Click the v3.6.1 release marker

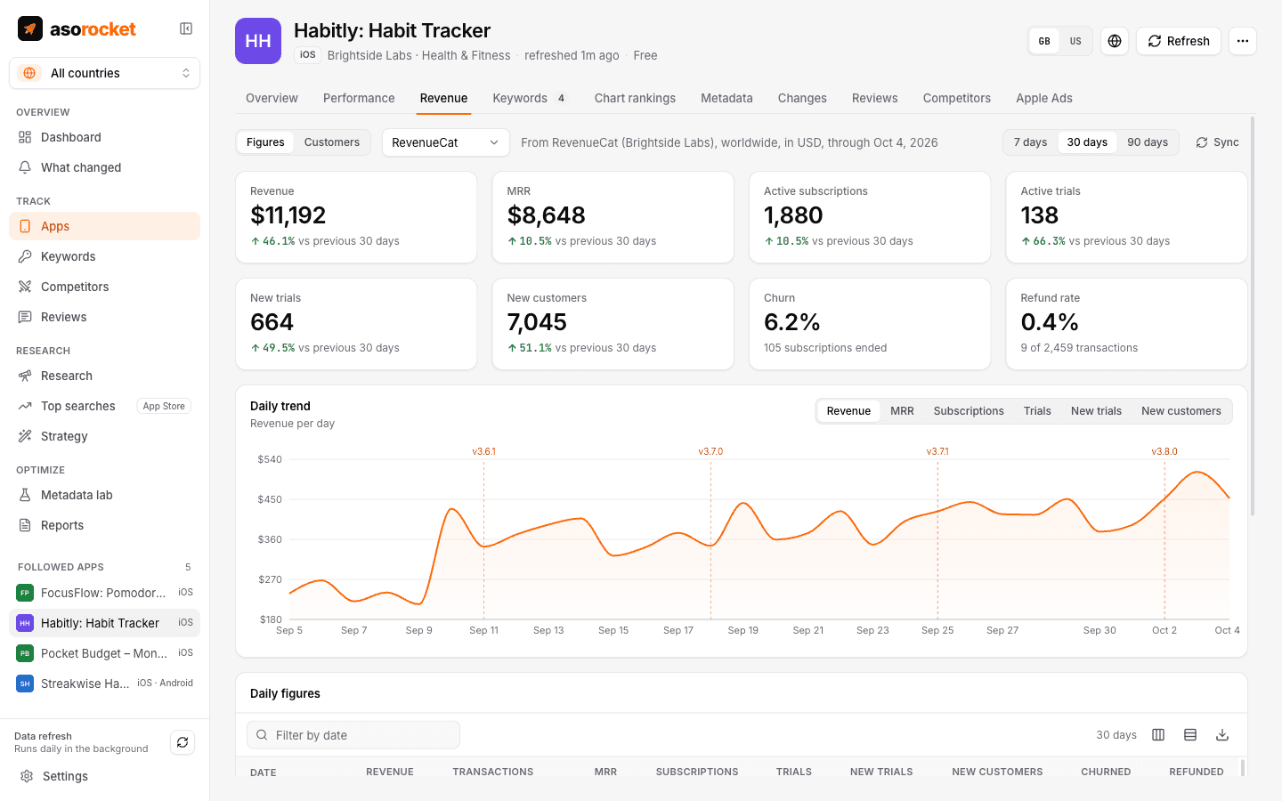483,451
